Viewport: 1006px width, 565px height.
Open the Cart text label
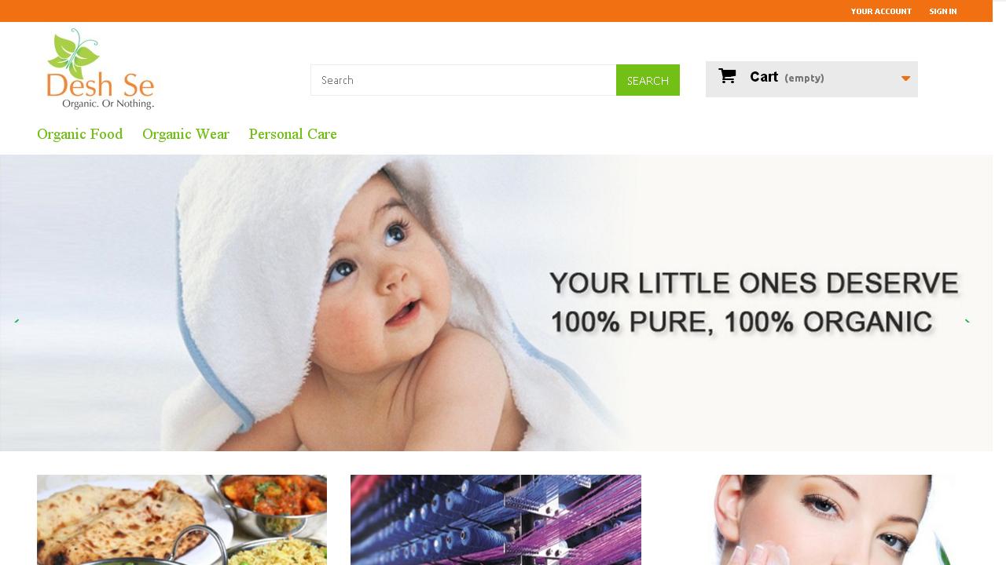(x=764, y=77)
